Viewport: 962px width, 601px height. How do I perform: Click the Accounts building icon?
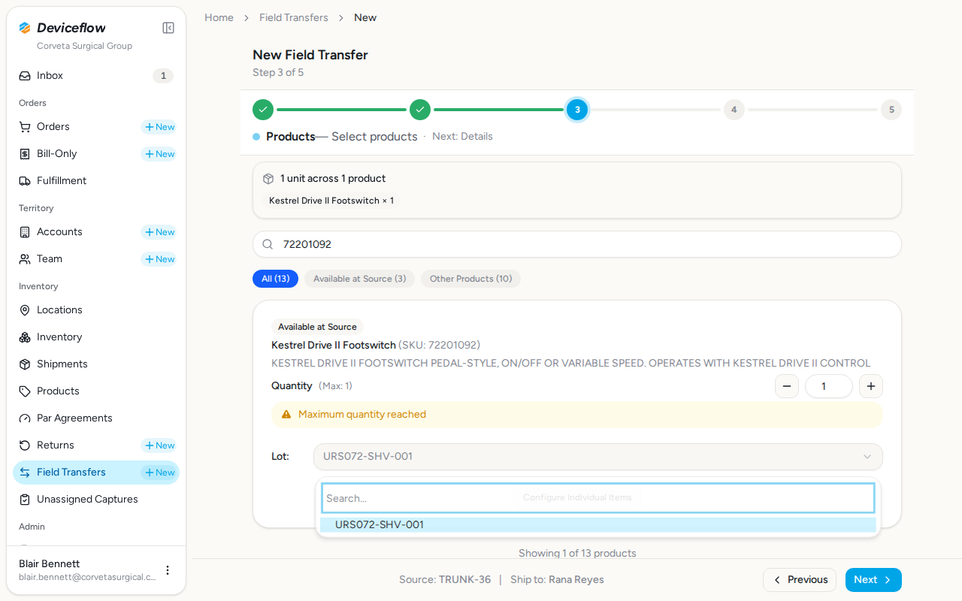[x=25, y=232]
